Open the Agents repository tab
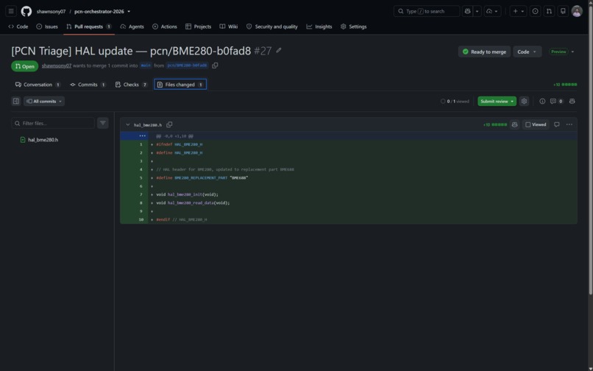Viewport: 593px width, 371px height. [x=132, y=26]
